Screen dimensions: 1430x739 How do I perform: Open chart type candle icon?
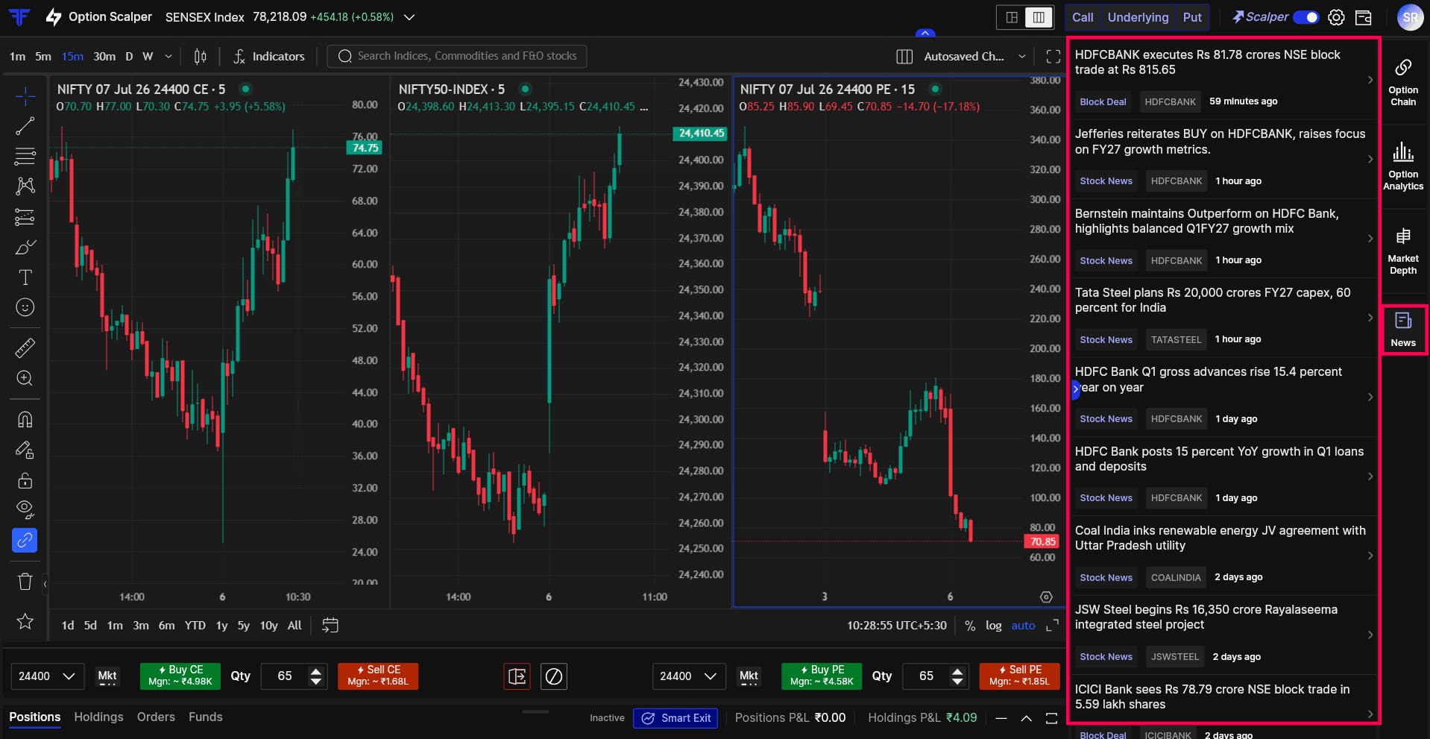[x=200, y=57]
